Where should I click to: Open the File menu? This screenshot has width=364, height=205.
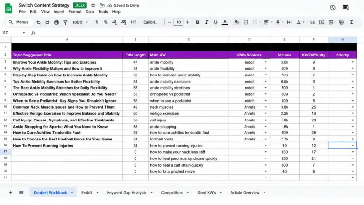click(x=22, y=12)
